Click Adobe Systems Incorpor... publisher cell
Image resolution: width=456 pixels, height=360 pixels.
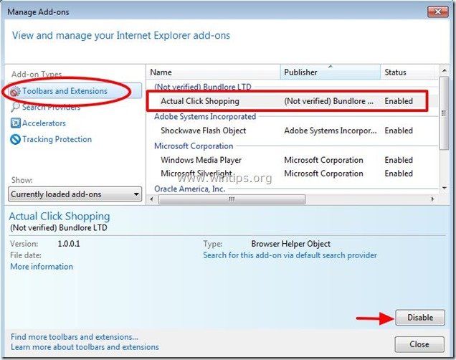331,131
